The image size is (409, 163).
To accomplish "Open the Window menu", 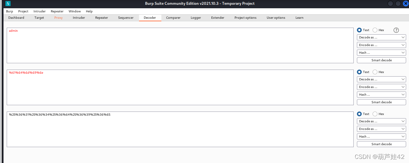I will pos(75,11).
